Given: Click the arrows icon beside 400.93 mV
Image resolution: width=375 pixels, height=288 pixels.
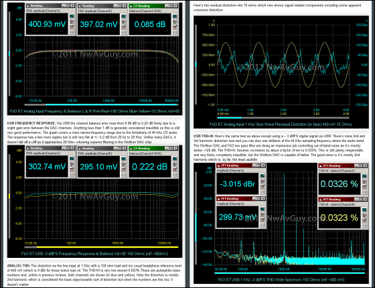Looking at the screenshot, I should pyautogui.click(x=72, y=32).
